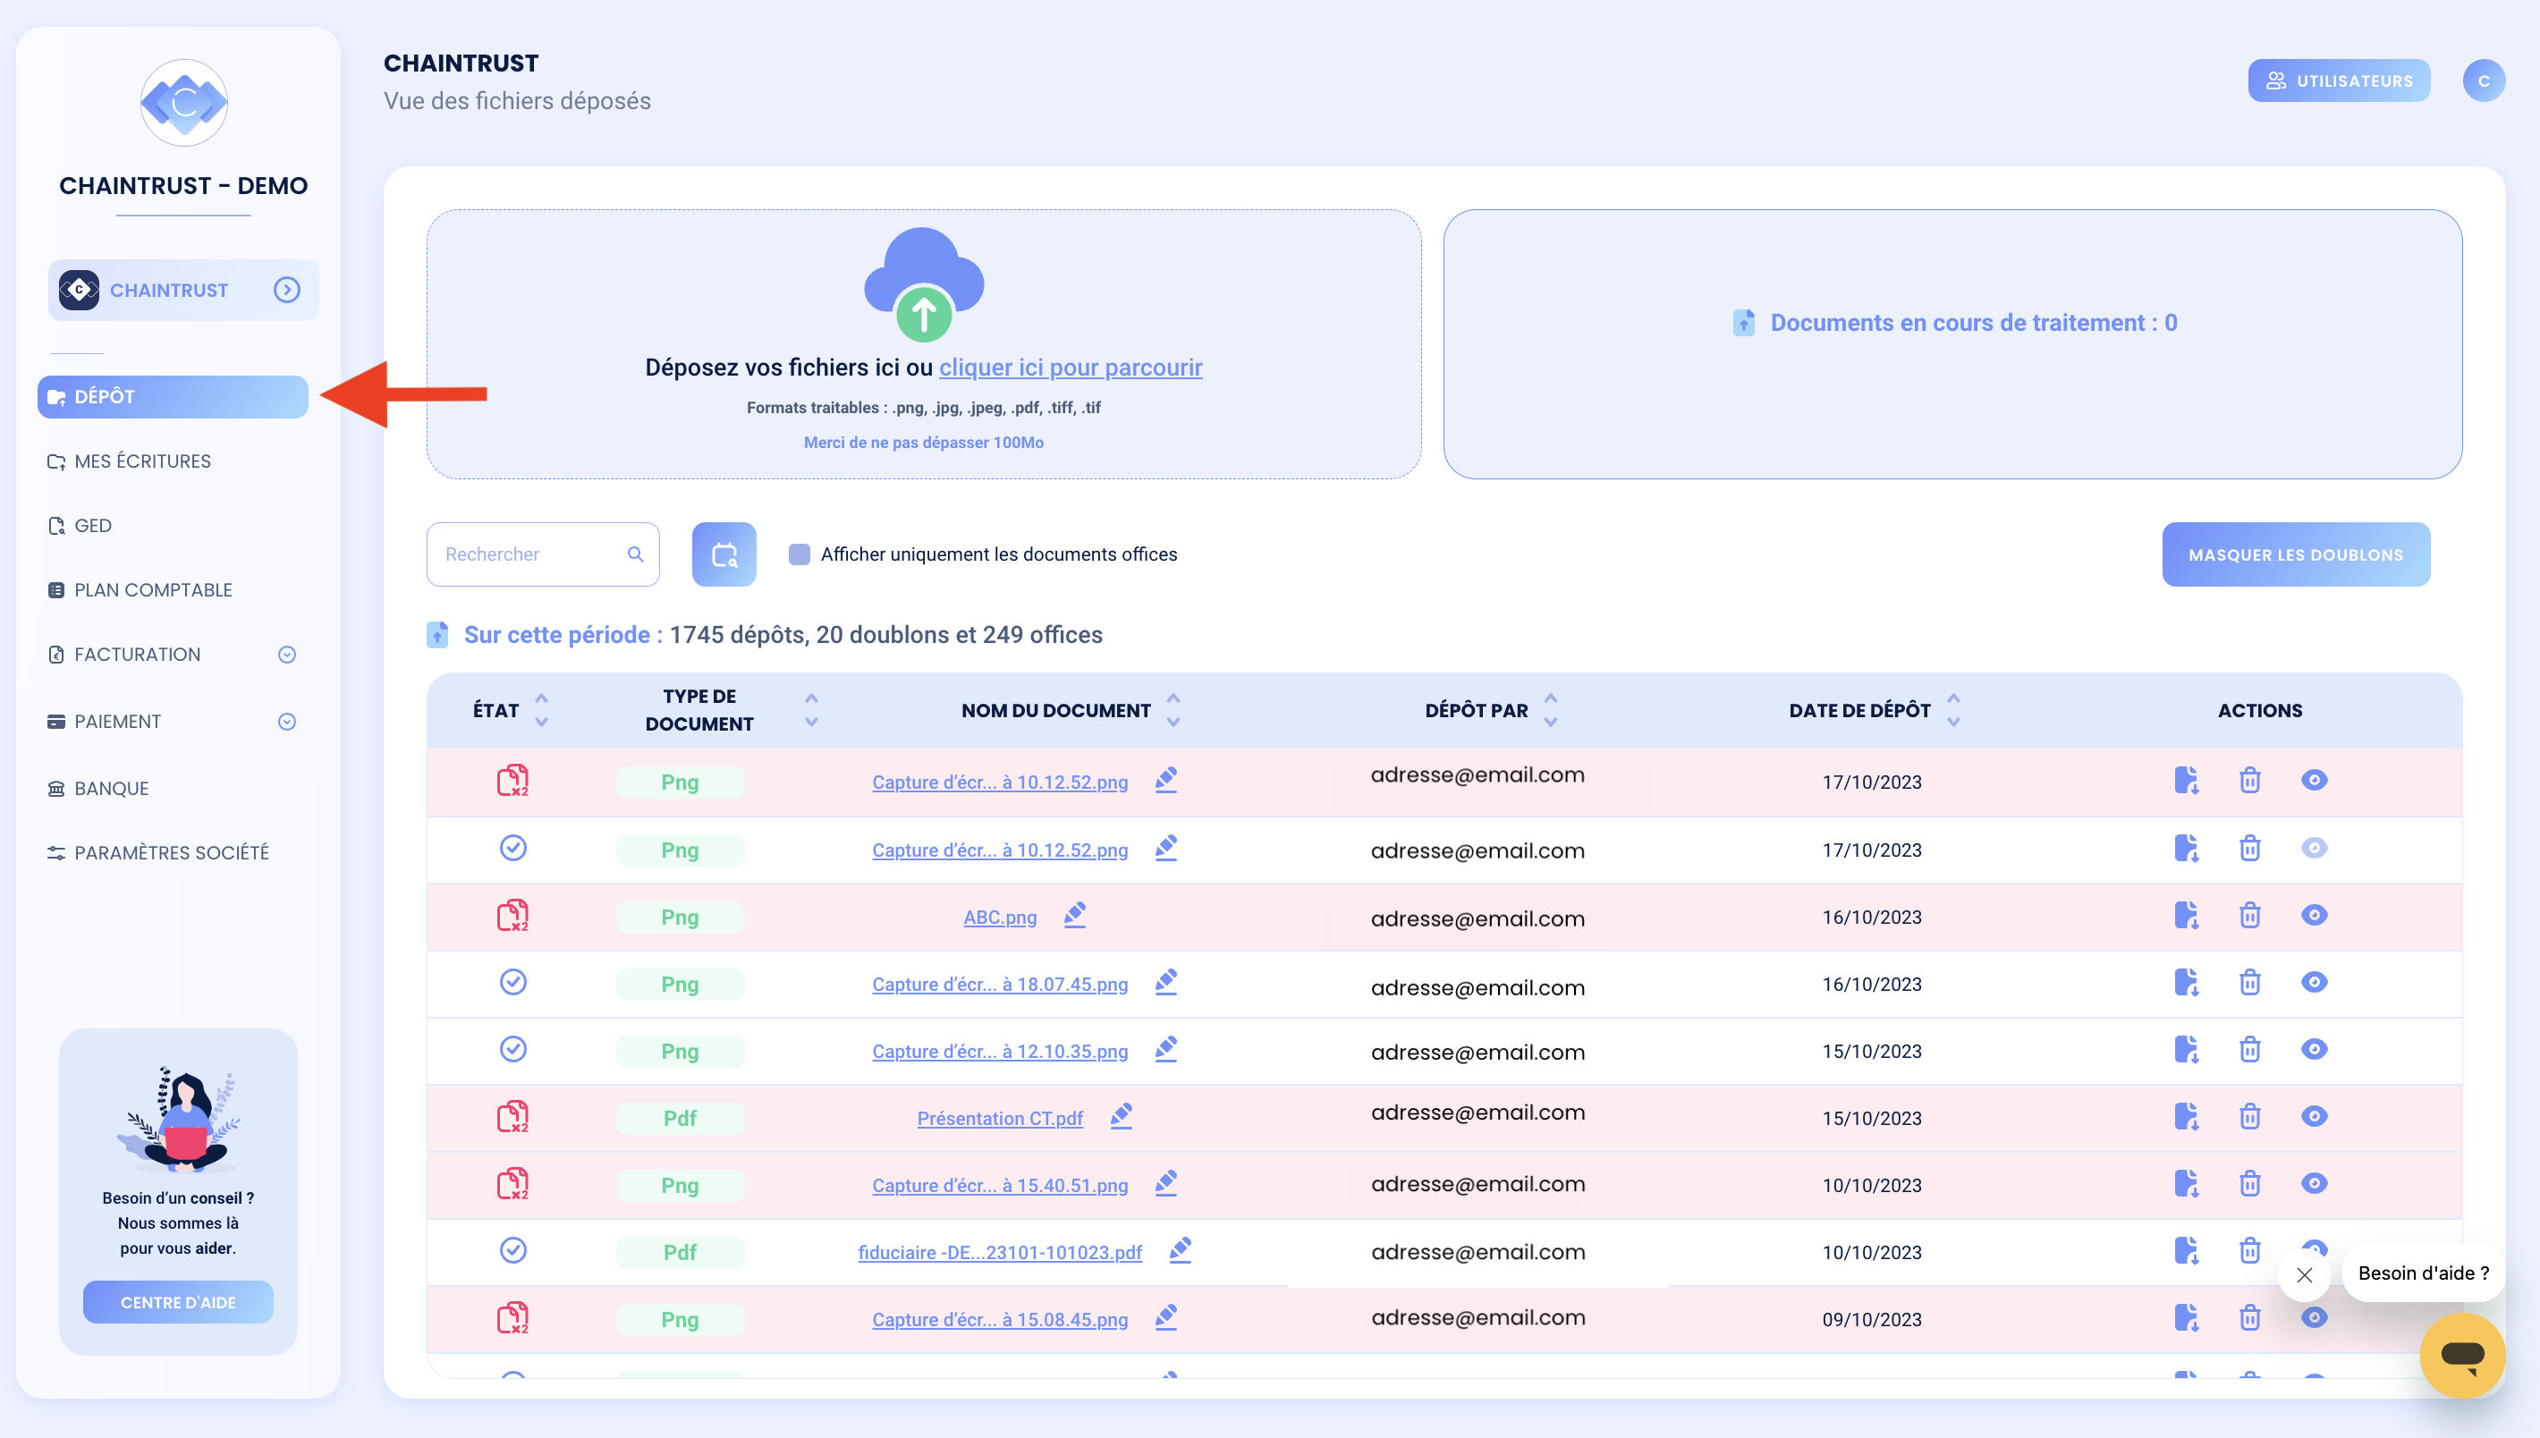Click the cliquer ici pour parcourir link
This screenshot has width=2540, height=1438.
coord(1071,368)
